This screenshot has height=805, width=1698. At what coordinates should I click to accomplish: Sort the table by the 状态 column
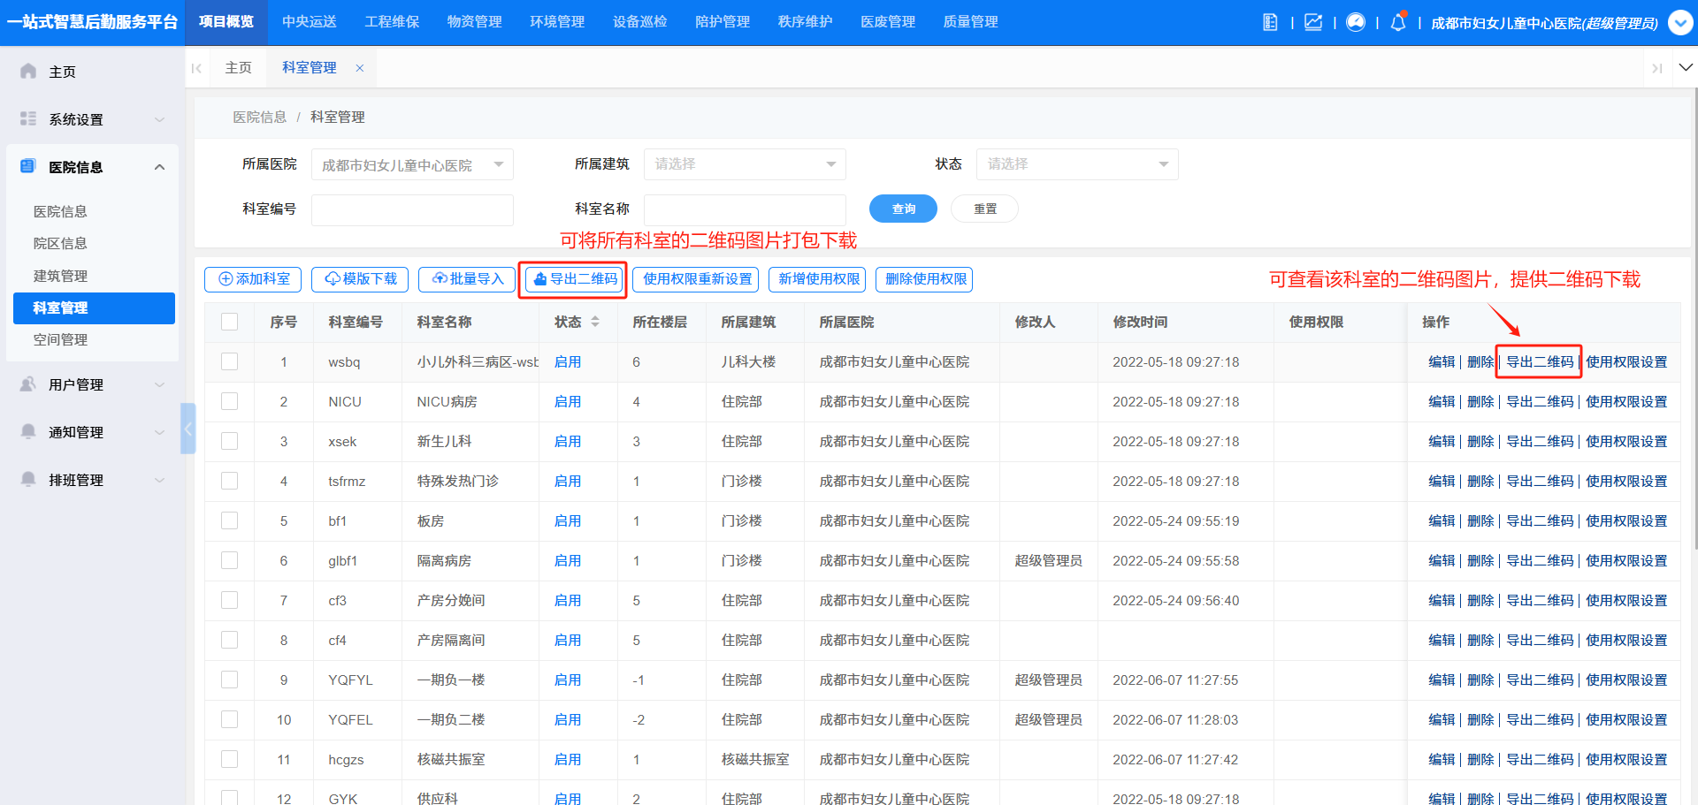point(595,322)
